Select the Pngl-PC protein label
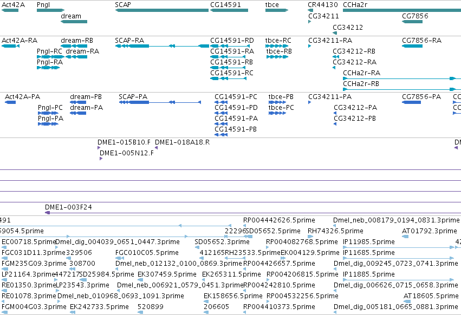The height and width of the screenshot is (315, 461). coord(50,108)
